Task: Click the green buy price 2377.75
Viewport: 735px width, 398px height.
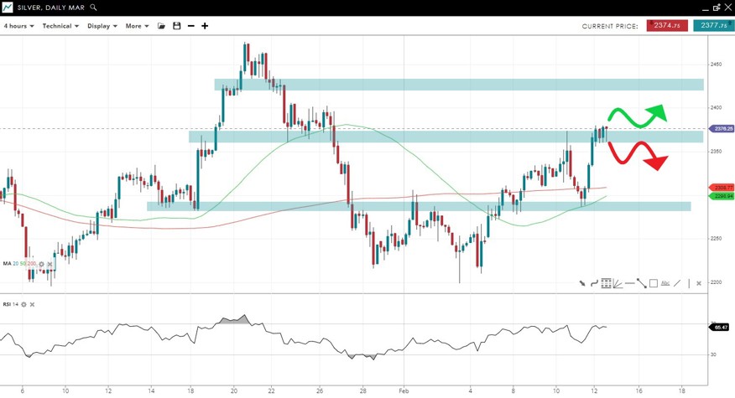Action: click(x=713, y=26)
